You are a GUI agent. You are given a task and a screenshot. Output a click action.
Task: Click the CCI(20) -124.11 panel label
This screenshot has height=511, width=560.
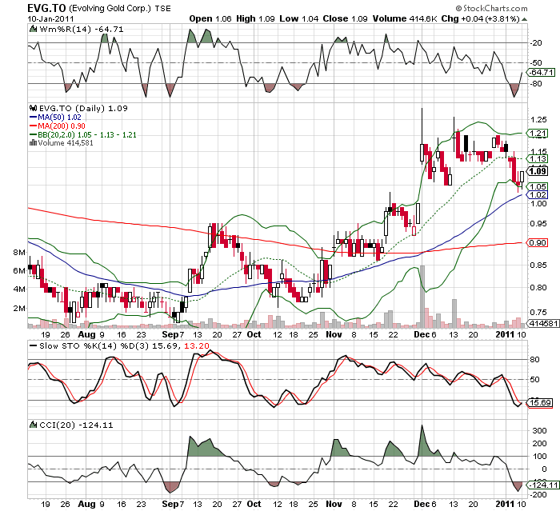(x=76, y=425)
